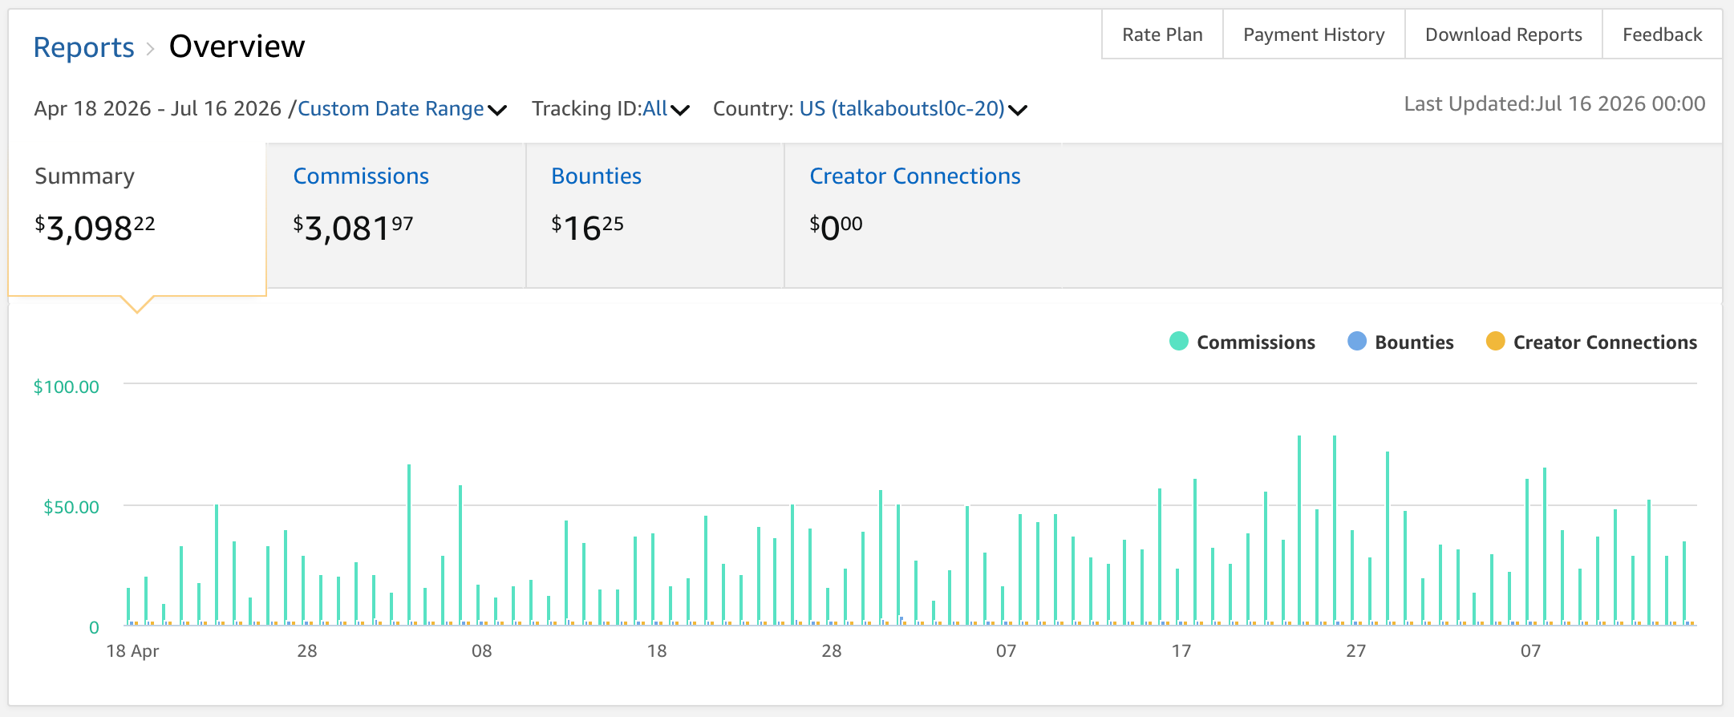The image size is (1734, 717).
Task: Click the US (talkaboutsl0c-20) country link
Action: (902, 108)
